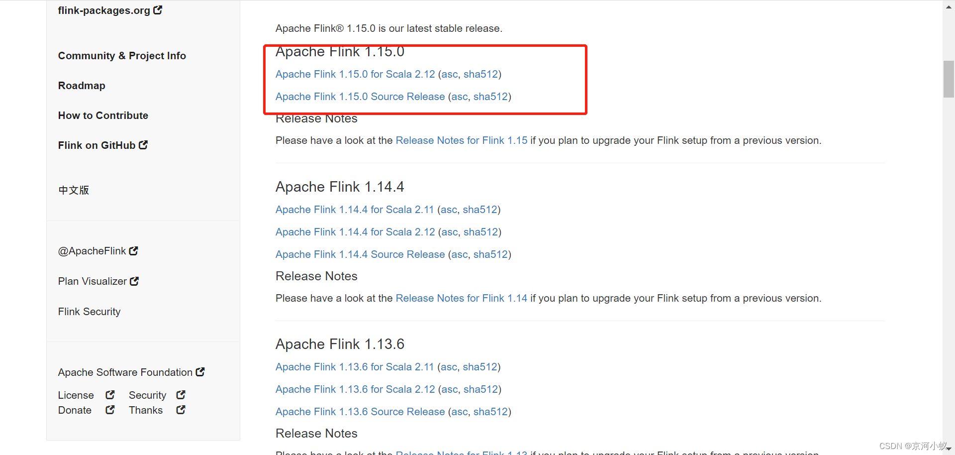Click the external-link icon beside Plan Visualizer
The height and width of the screenshot is (455, 955).
click(x=134, y=281)
